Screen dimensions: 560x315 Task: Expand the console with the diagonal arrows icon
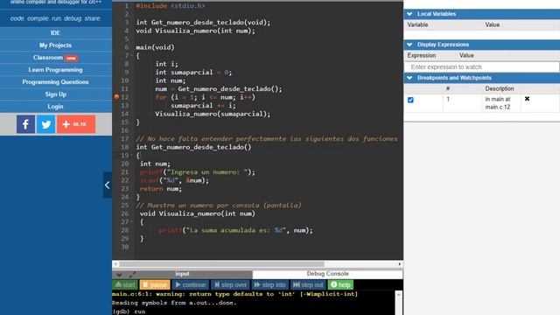click(x=132, y=275)
